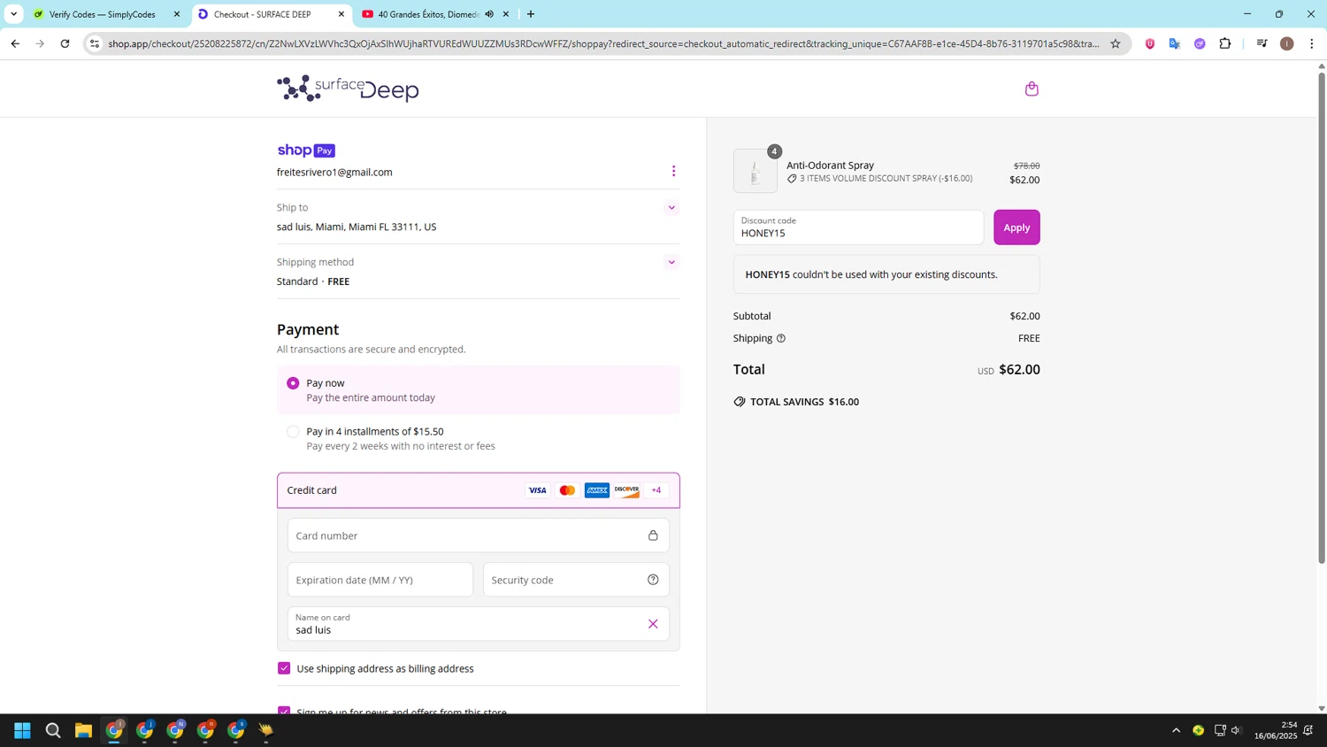Click the Security code field
1327x747 pixels.
tap(576, 580)
